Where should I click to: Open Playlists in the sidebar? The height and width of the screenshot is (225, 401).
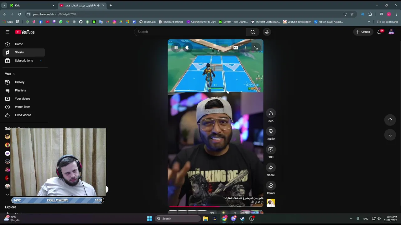(x=24, y=90)
